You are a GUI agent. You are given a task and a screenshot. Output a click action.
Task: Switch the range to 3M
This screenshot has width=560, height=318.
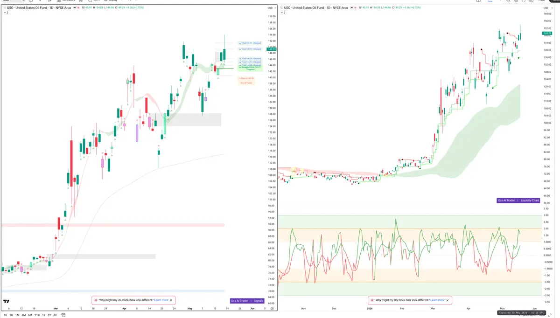(x=23, y=315)
